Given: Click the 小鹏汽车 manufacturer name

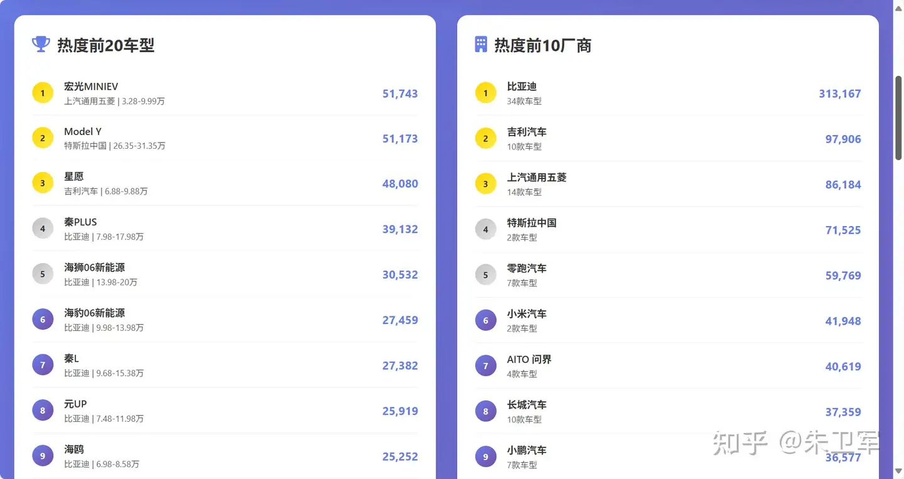Looking at the screenshot, I should [527, 450].
